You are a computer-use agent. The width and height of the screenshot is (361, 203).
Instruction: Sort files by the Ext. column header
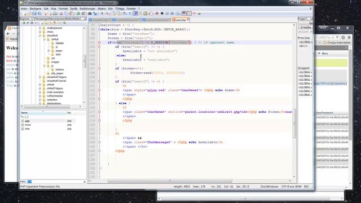tap(76, 113)
